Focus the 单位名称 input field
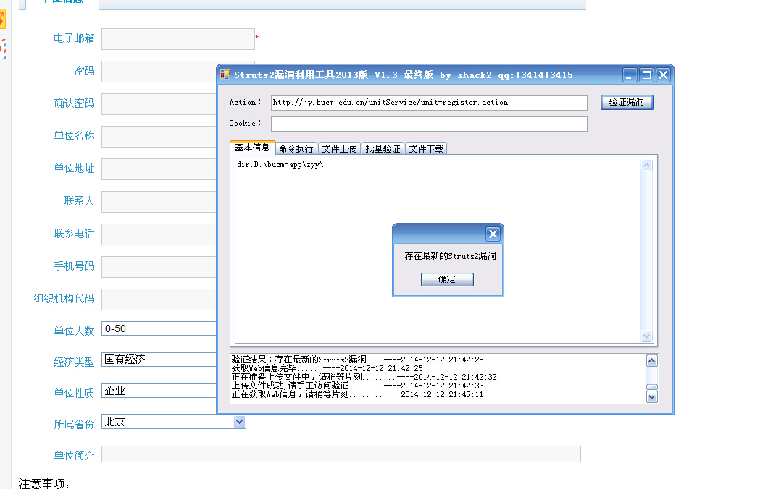This screenshot has width=768, height=489. pyautogui.click(x=159, y=137)
